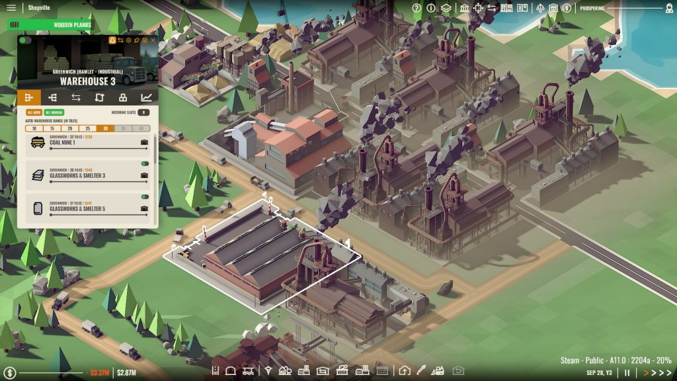Click the incoming slots counter
Viewport: 677px width, 381px height.
pyautogui.click(x=145, y=112)
